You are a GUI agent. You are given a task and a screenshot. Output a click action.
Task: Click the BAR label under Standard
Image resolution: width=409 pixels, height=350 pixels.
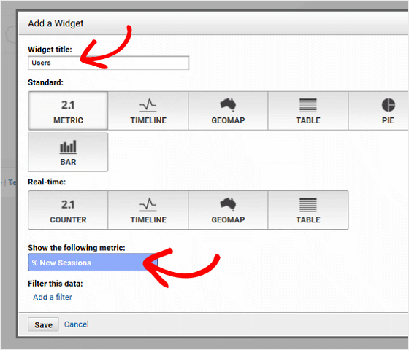tap(68, 162)
